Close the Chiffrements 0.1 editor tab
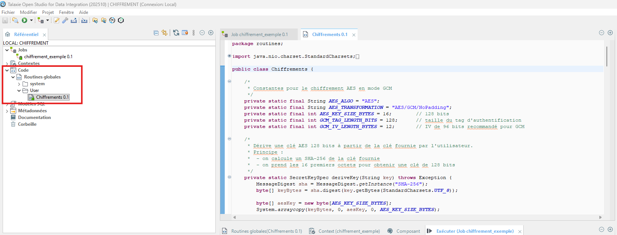 pos(354,35)
